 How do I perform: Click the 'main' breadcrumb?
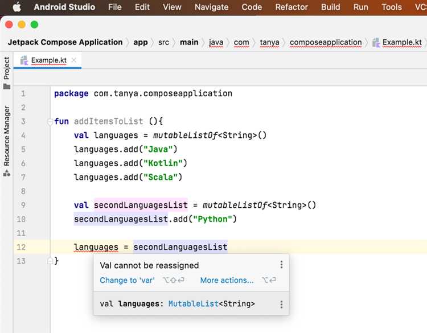pos(189,42)
